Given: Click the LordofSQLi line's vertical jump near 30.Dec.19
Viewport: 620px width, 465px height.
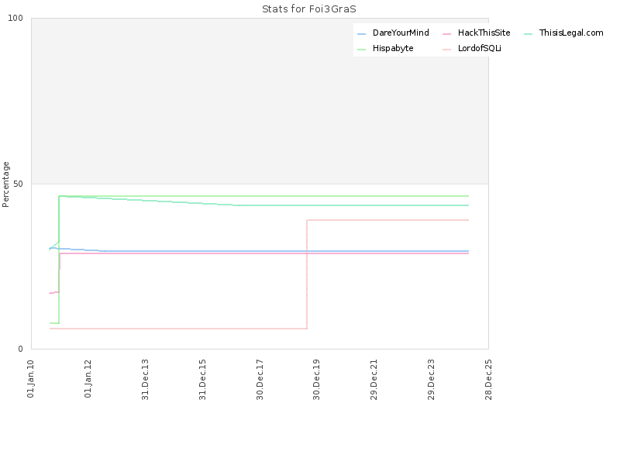Looking at the screenshot, I should coord(307,274).
